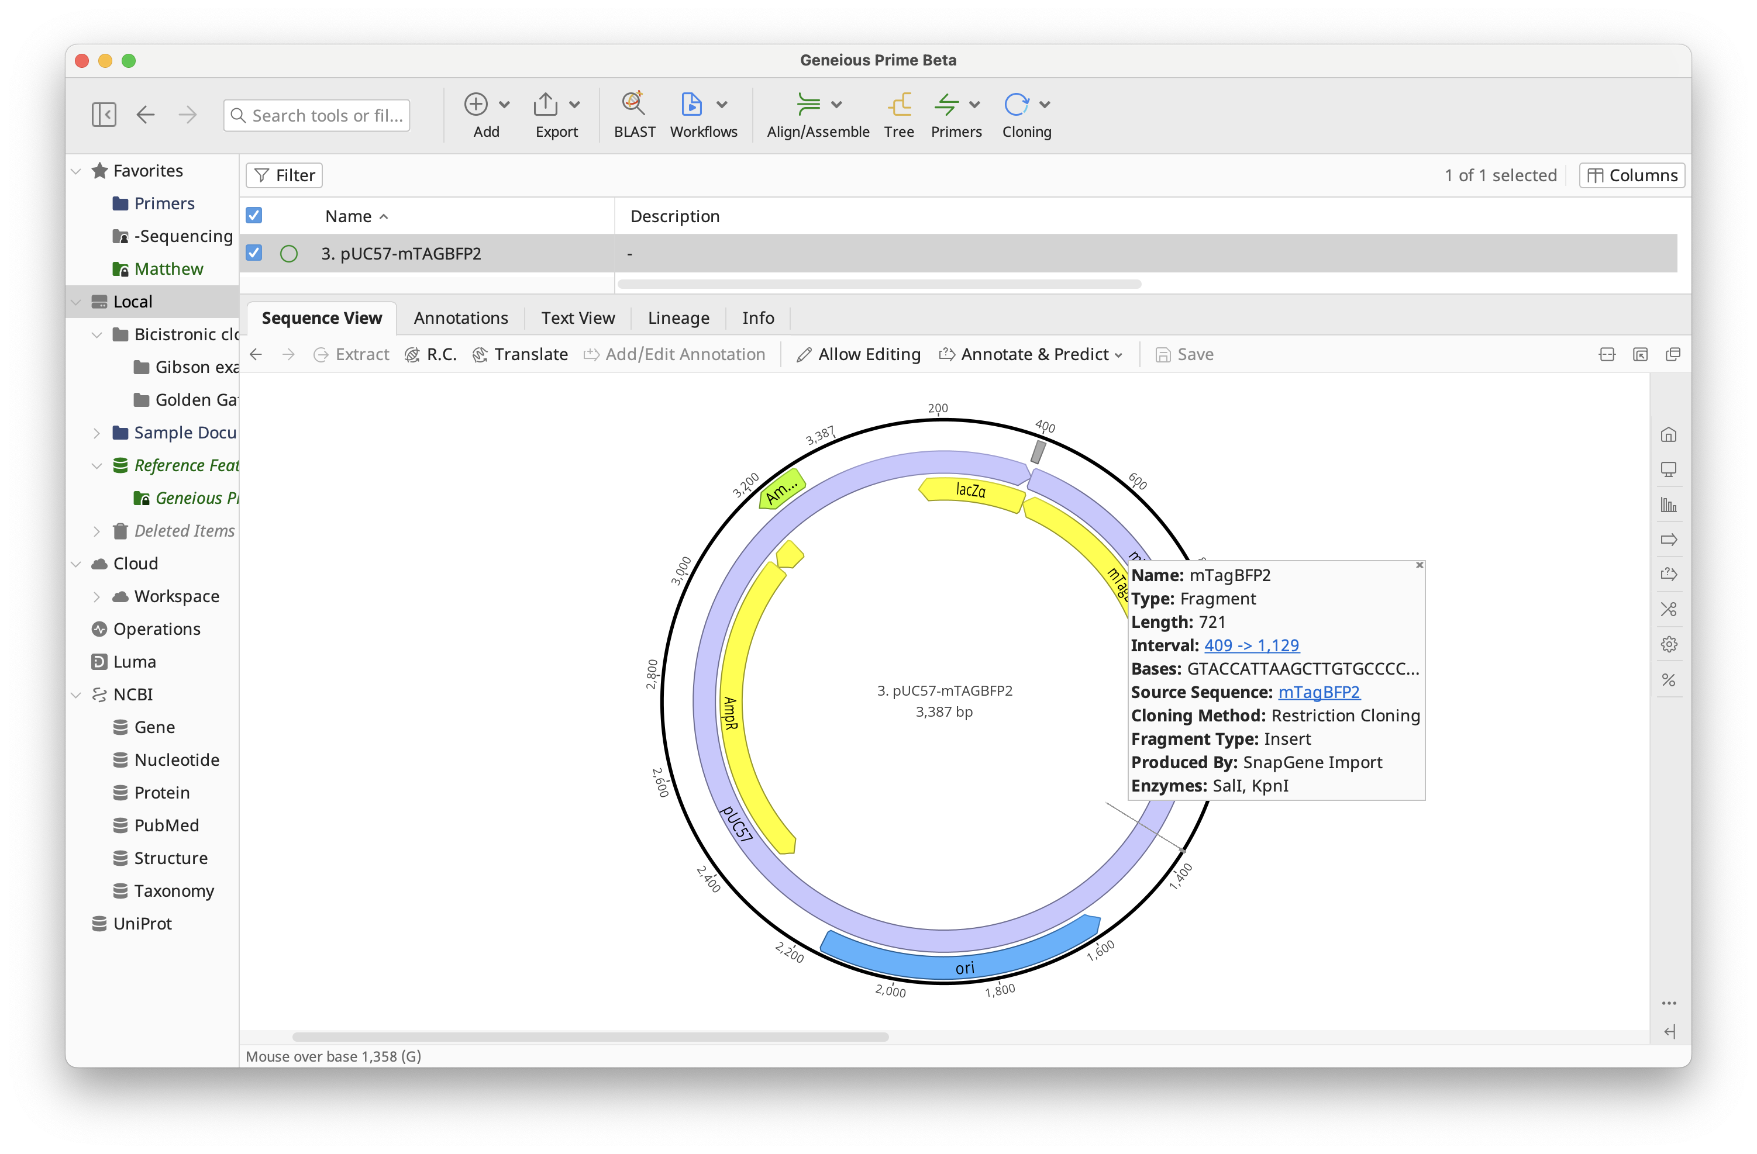Click the Filter button

[x=284, y=175]
